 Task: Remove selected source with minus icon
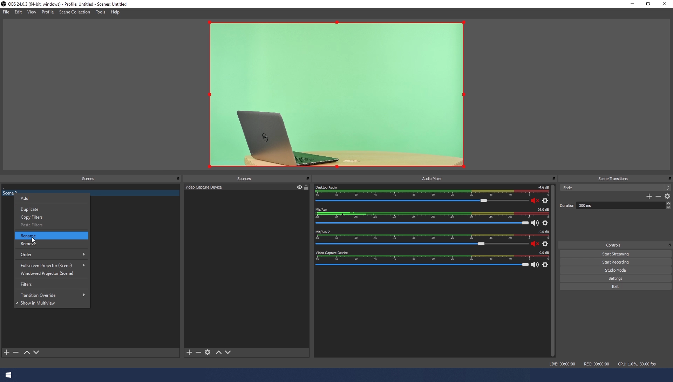point(198,352)
